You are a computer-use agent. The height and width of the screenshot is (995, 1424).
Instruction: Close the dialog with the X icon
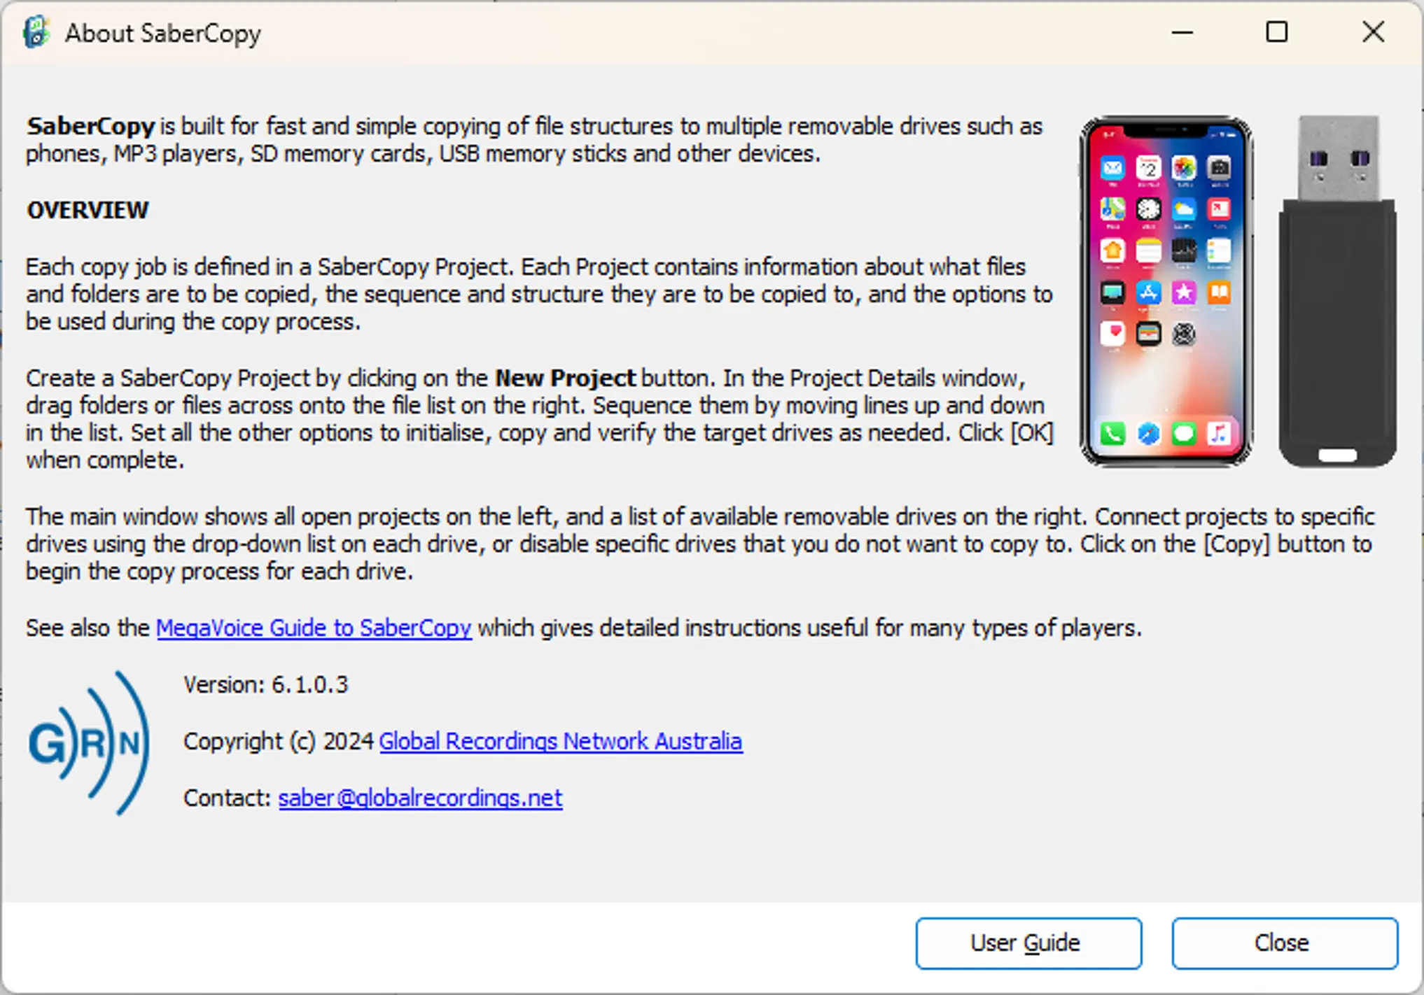[1373, 32]
